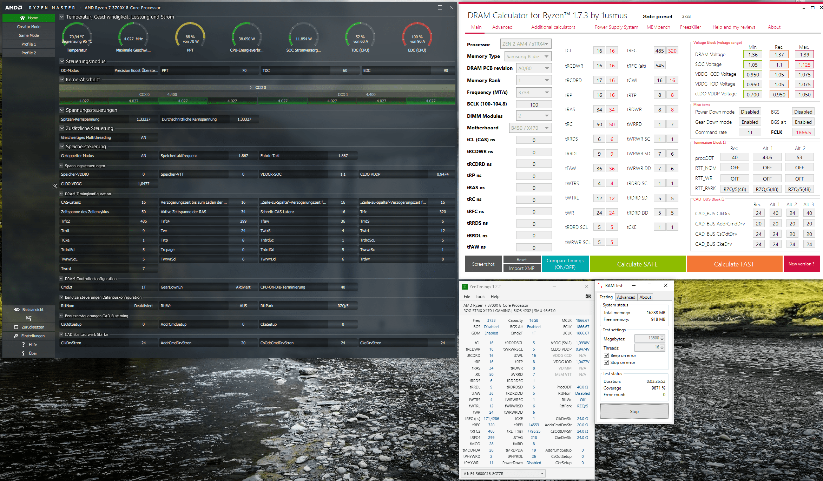Toggle Stop on error checkbox
This screenshot has width=823, height=481.
tap(606, 363)
